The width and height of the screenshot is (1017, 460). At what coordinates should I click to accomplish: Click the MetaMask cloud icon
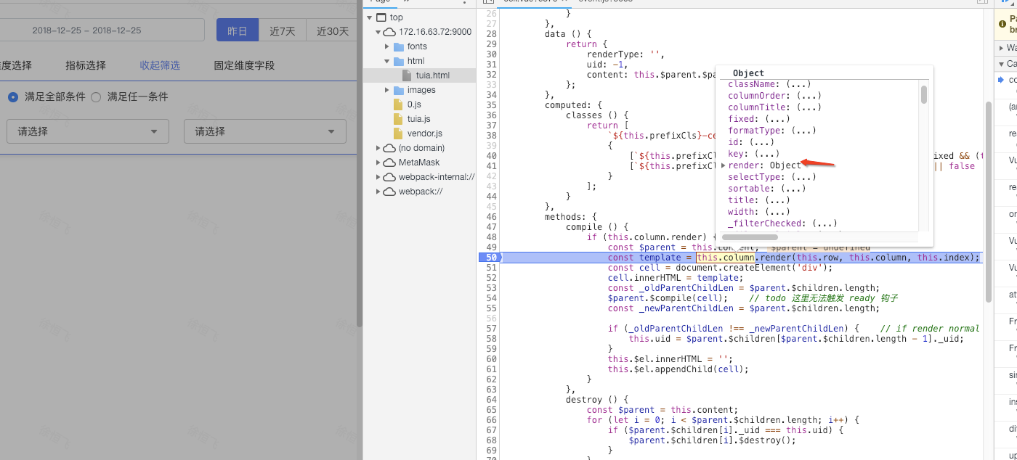(x=390, y=163)
